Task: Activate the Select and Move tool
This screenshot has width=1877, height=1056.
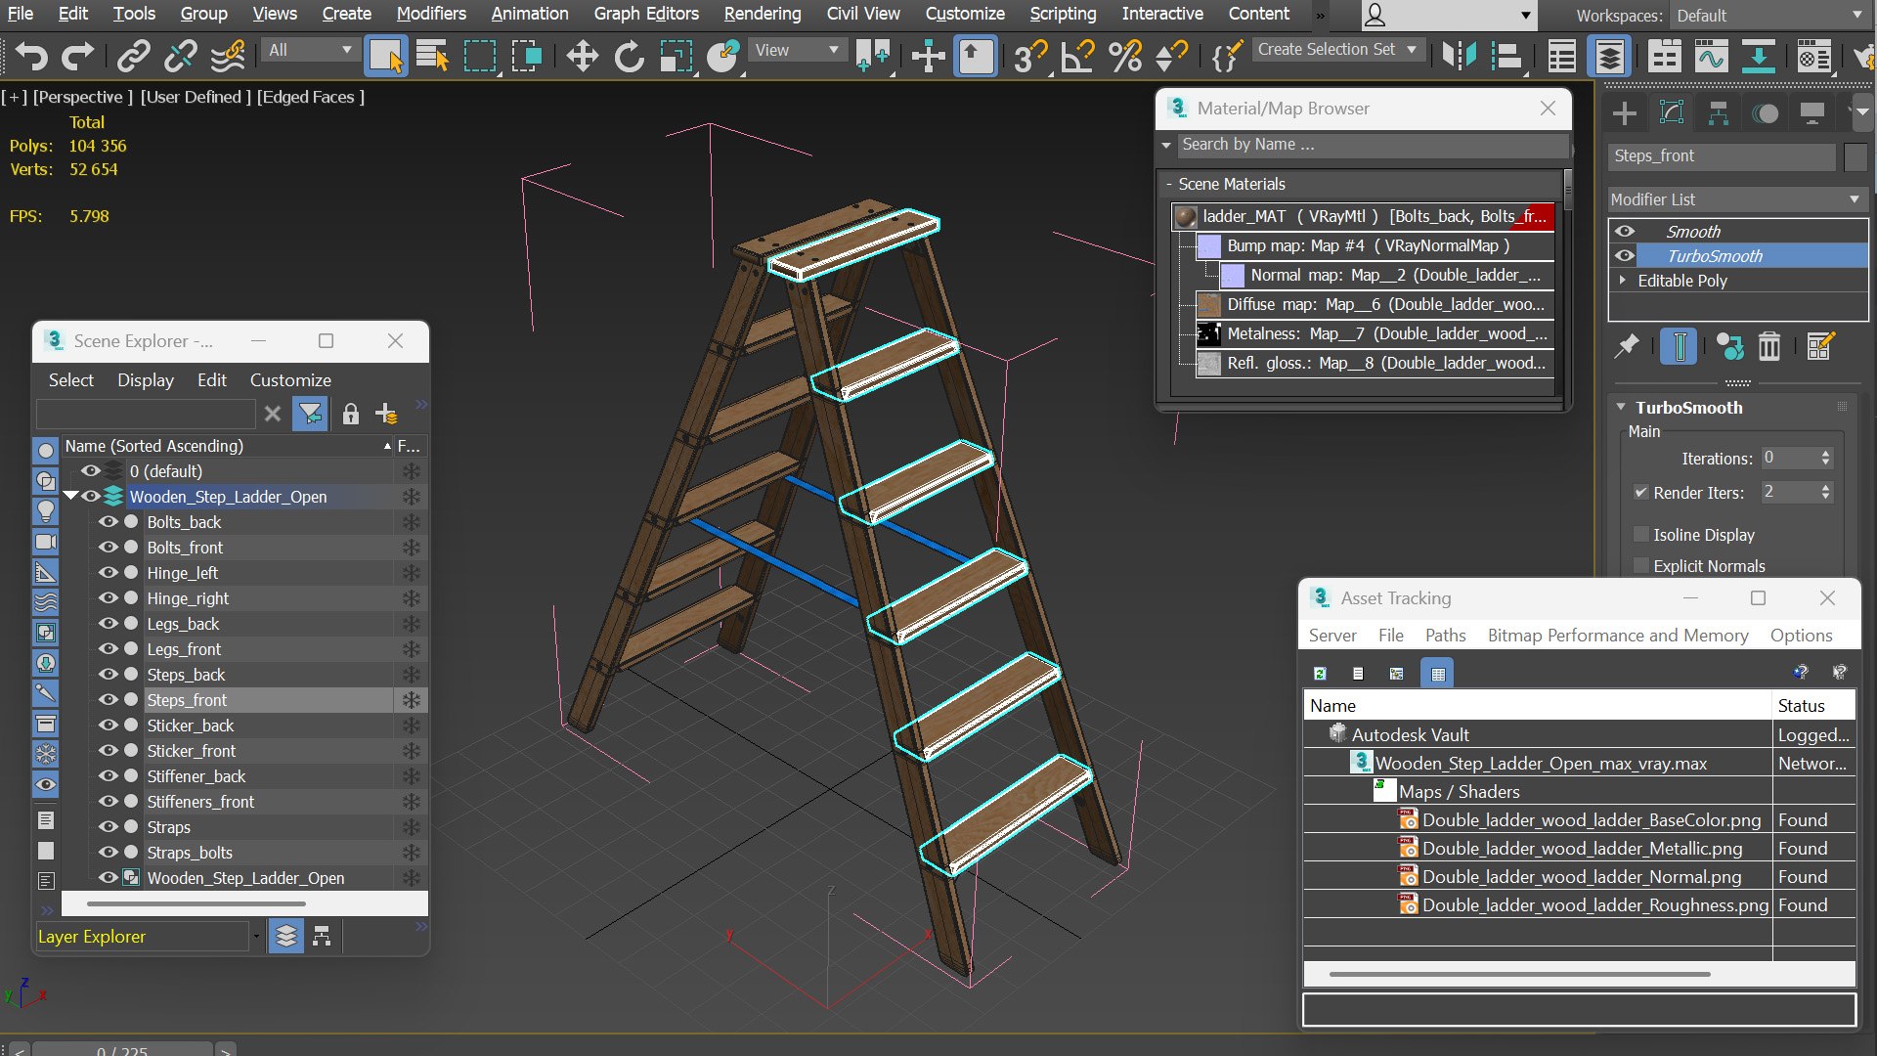Action: tap(582, 56)
